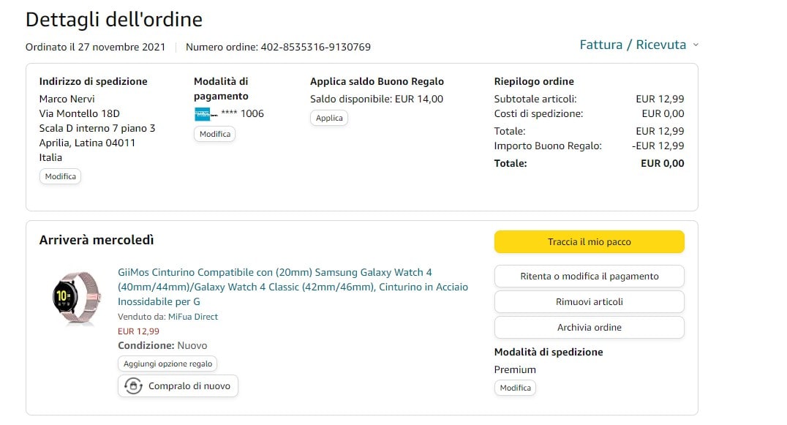Select the Rimuovi articoli button
Viewport: 787px width, 425px height.
[x=589, y=302]
